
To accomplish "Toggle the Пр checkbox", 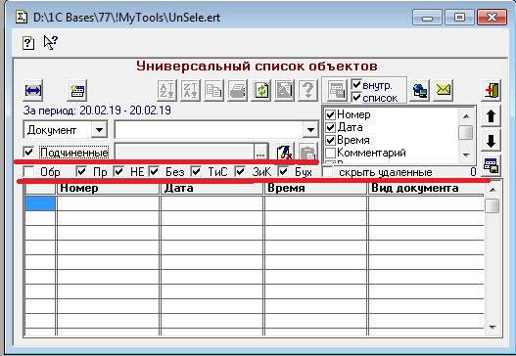I will click(81, 171).
